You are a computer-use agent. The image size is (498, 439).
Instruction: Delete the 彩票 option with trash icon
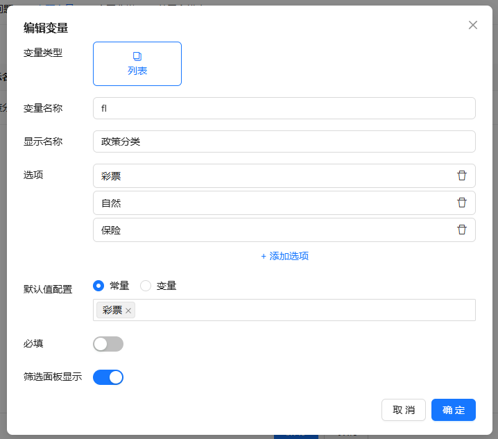462,175
